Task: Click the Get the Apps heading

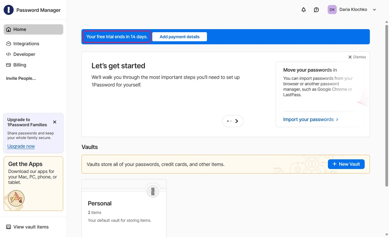Action: [25, 164]
